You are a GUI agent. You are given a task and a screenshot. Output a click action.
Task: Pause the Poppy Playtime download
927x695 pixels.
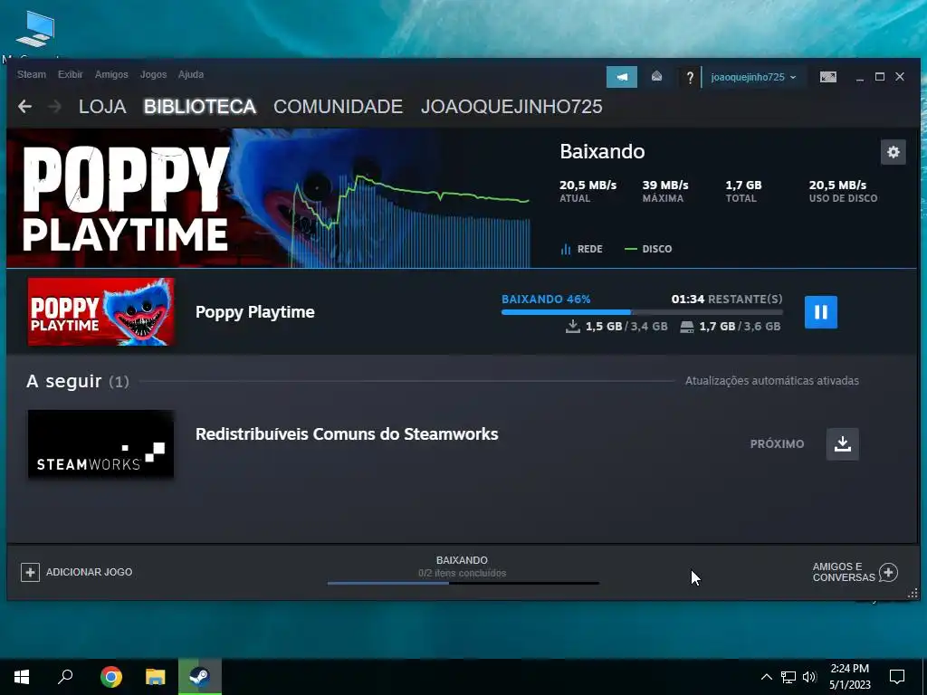(x=820, y=312)
